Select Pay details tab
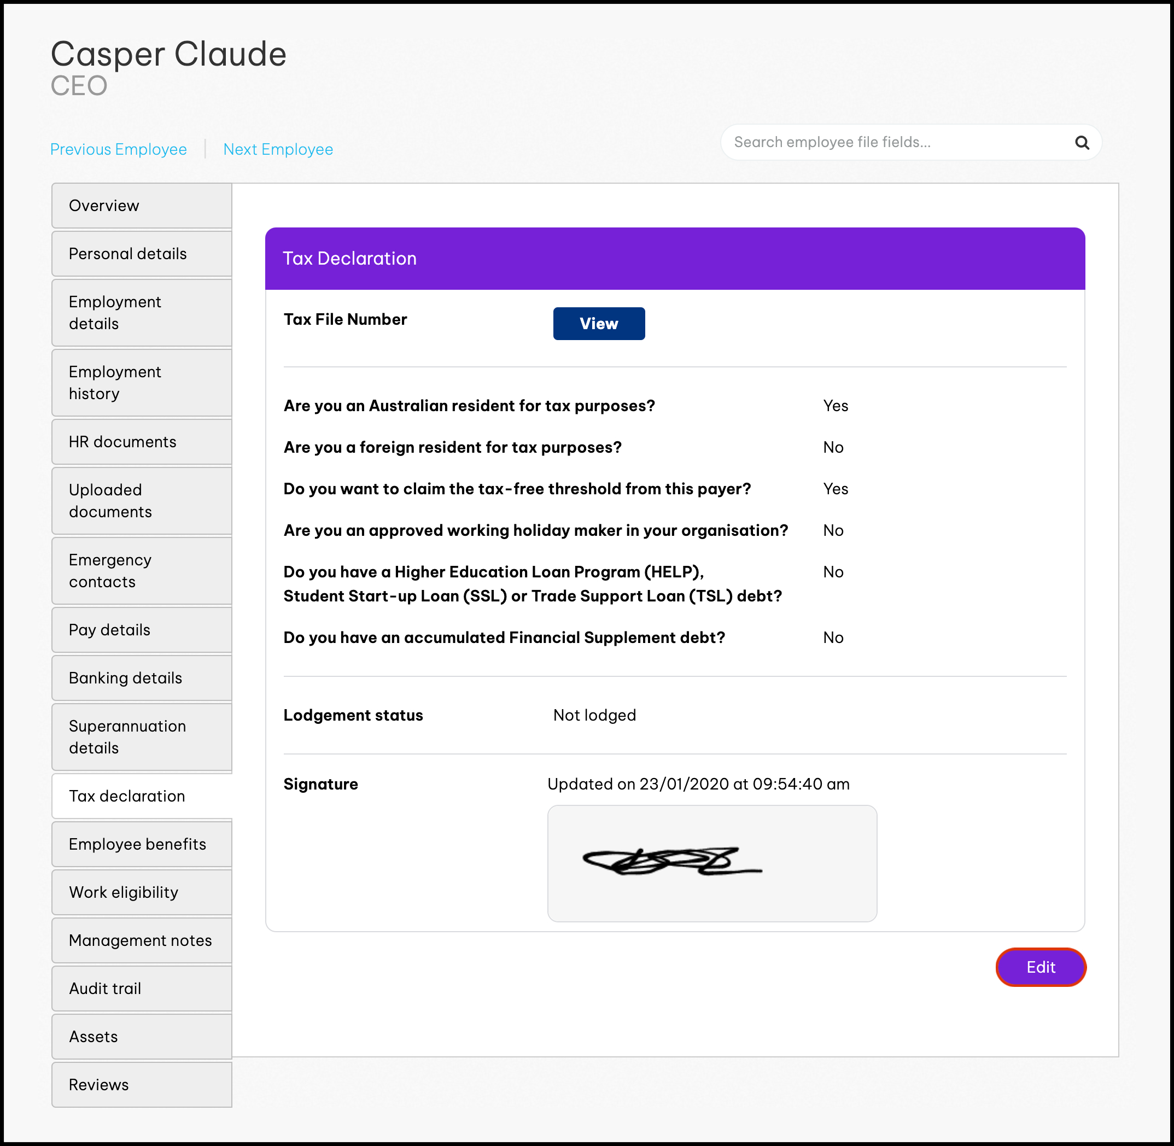1174x1146 pixels. point(142,629)
